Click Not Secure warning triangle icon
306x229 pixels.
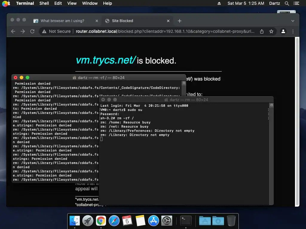(44, 31)
